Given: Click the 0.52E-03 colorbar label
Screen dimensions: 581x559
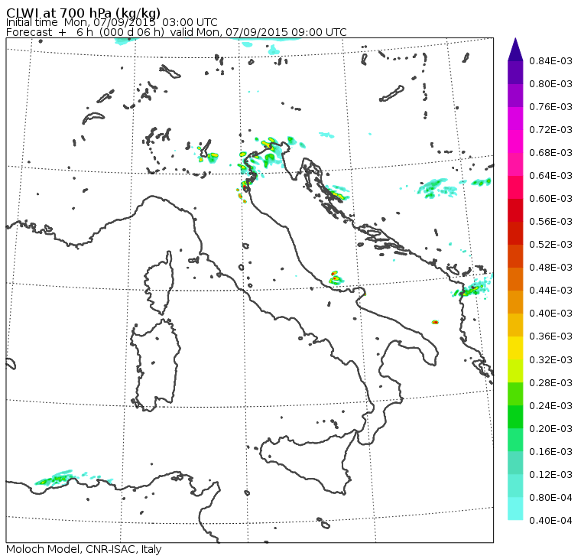Looking at the screenshot, I should 550,245.
